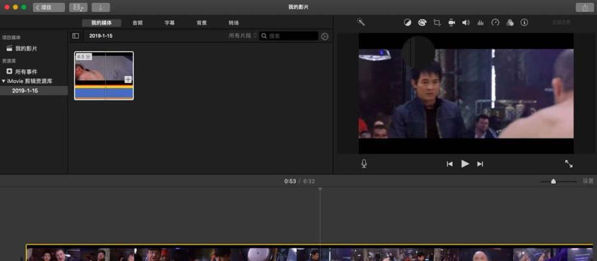Screen dimensions: 597x261
Task: Click the grayed reset-all button in adjustments bar
Action: click(561, 22)
